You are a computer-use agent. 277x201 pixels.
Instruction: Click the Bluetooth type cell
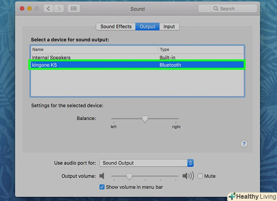[x=170, y=65]
